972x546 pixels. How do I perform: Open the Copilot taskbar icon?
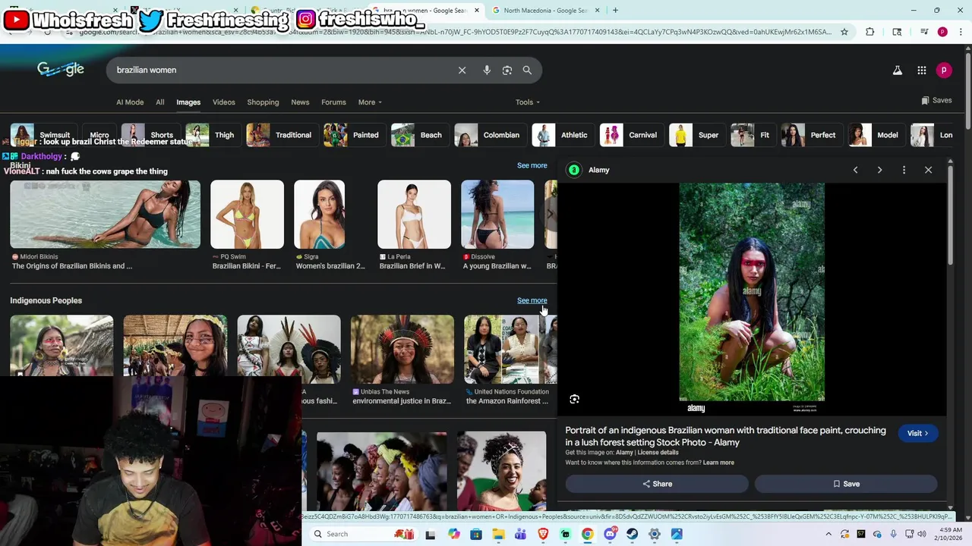pos(454,534)
